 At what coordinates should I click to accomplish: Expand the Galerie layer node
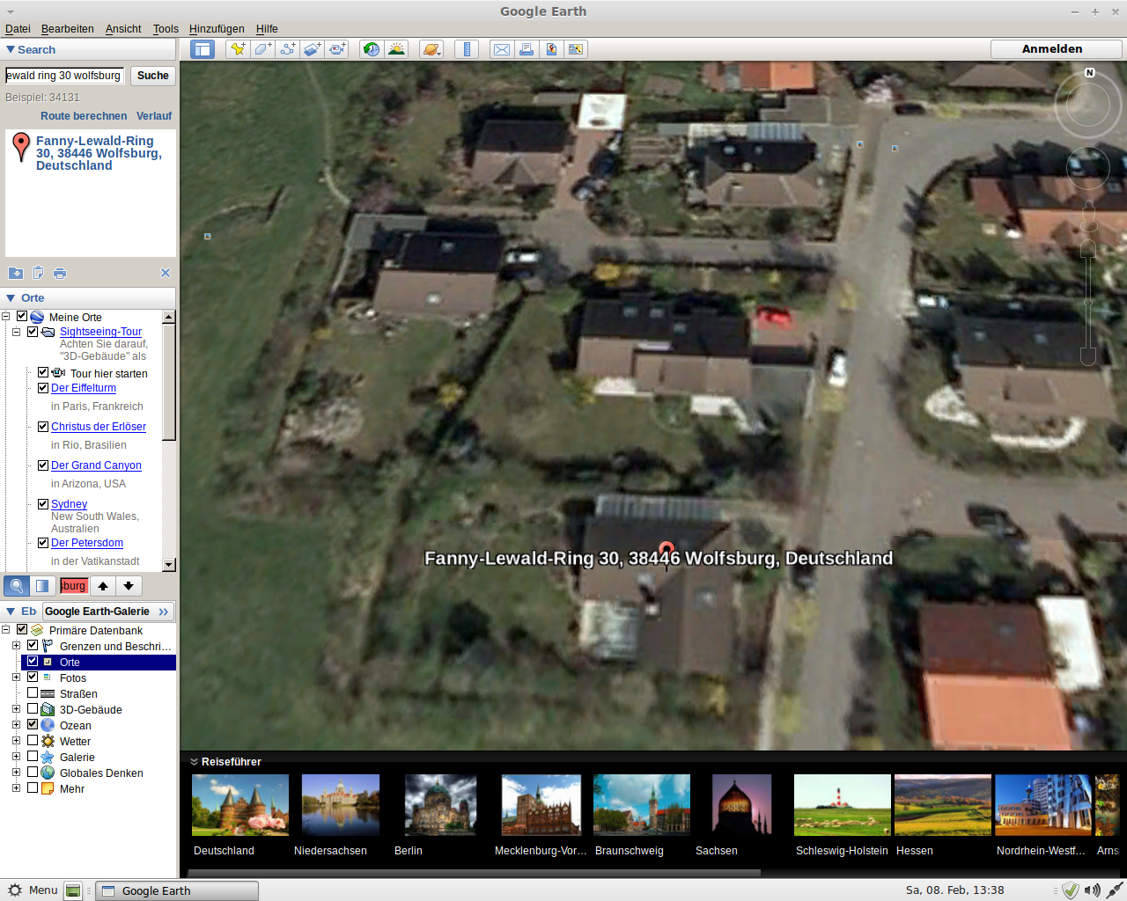click(16, 756)
